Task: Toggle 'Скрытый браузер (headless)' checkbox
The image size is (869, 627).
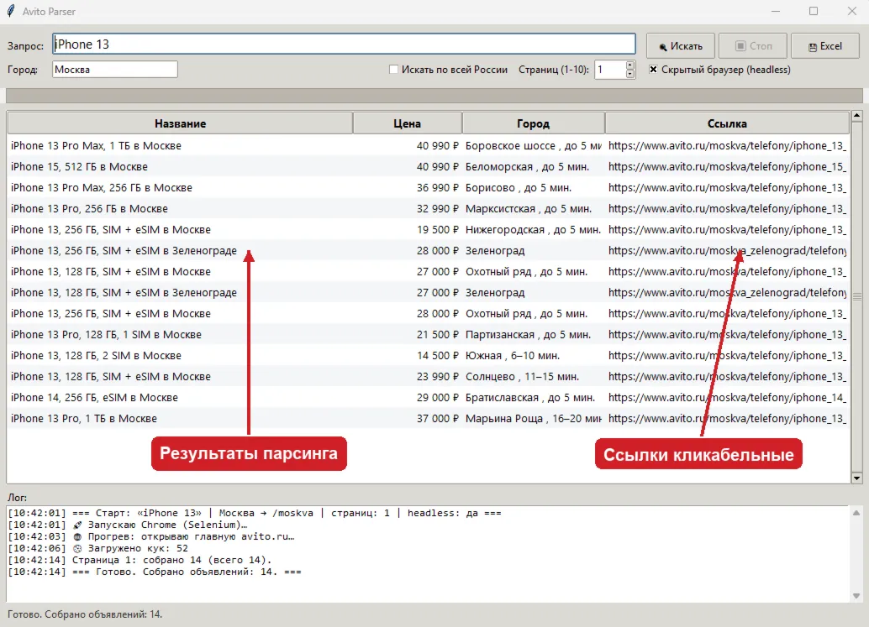Action: [x=653, y=69]
